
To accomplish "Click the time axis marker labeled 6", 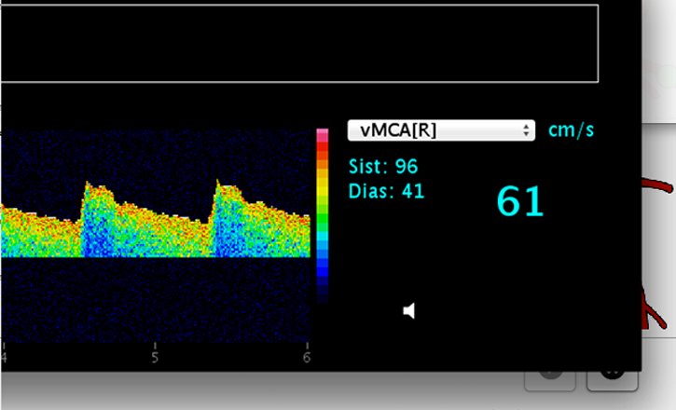I will [x=307, y=358].
